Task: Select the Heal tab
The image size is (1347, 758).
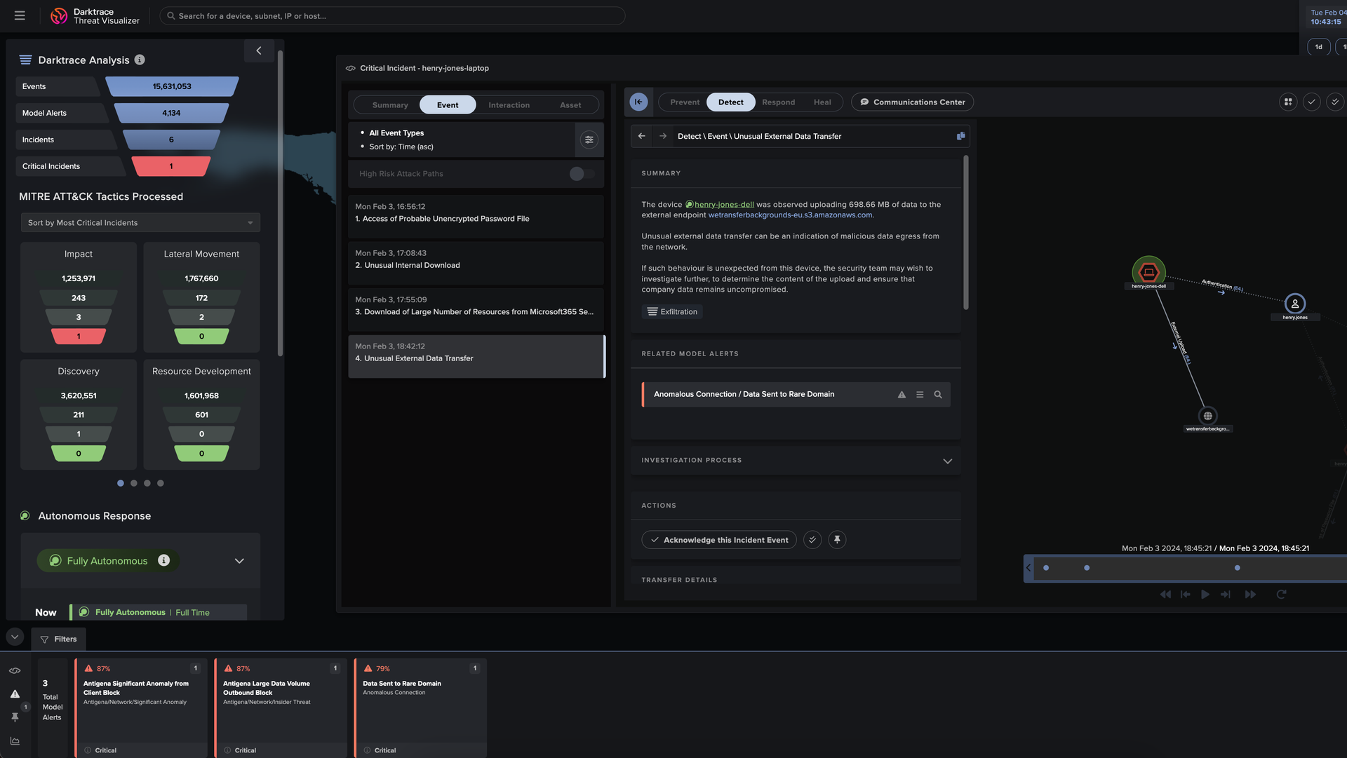Action: [x=822, y=102]
